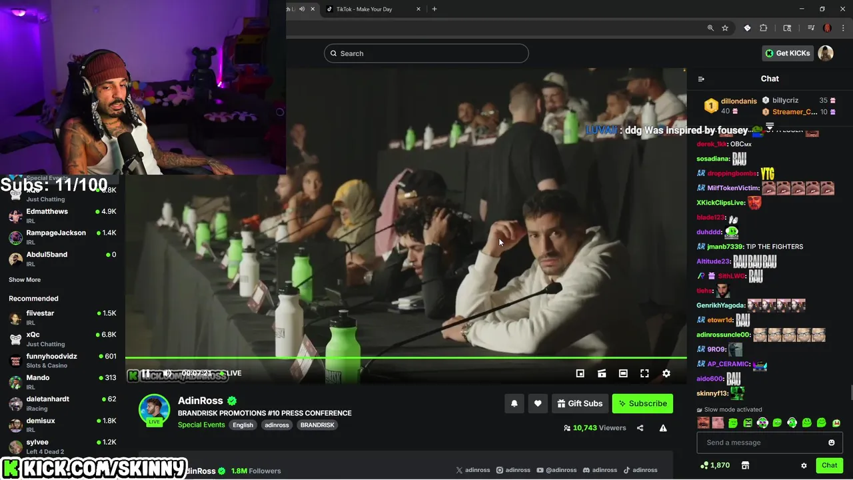Open RampageJackson channel in sidebar
The width and height of the screenshot is (853, 480).
63,237
